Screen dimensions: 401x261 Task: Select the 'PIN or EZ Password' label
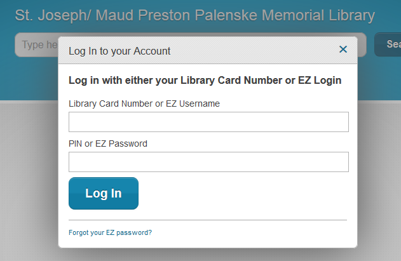[x=107, y=144]
